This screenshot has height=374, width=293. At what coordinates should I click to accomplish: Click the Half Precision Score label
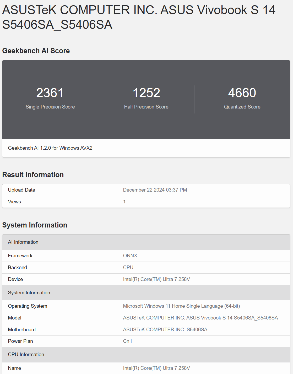click(146, 107)
